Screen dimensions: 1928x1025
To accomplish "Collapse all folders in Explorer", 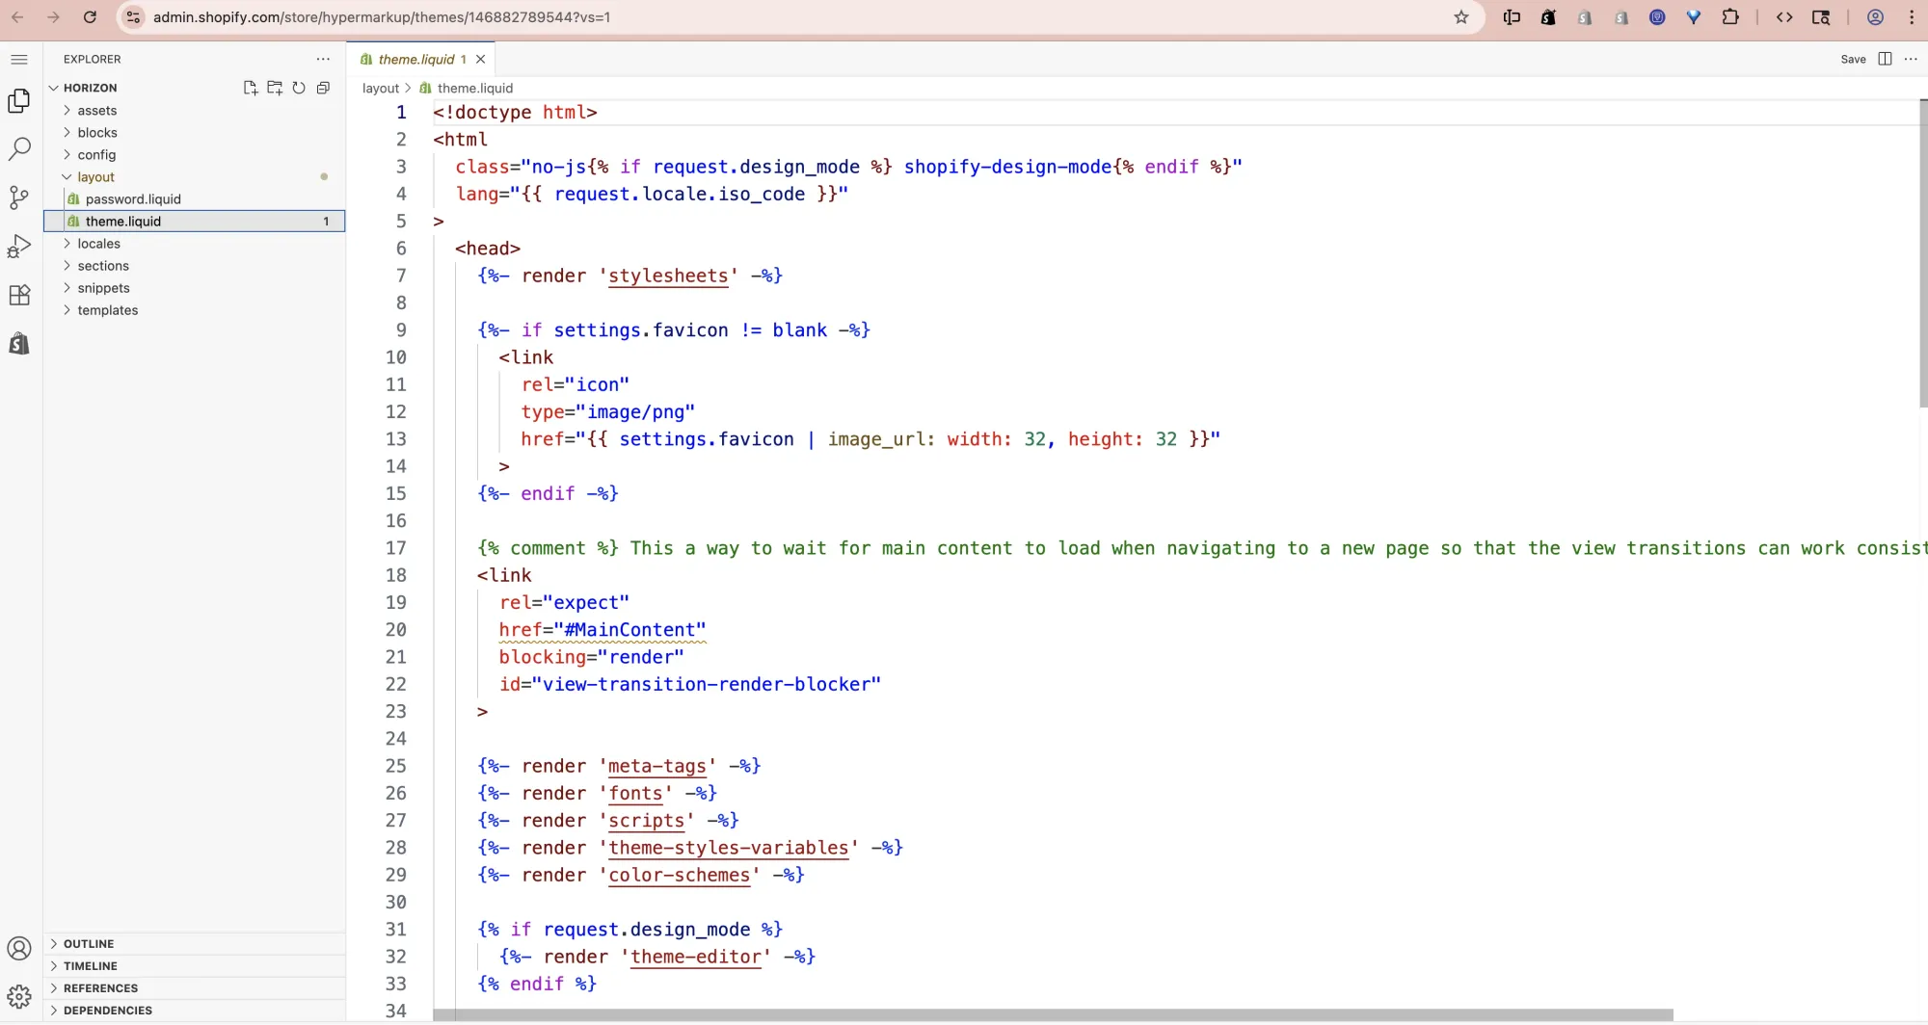I will pyautogui.click(x=323, y=88).
